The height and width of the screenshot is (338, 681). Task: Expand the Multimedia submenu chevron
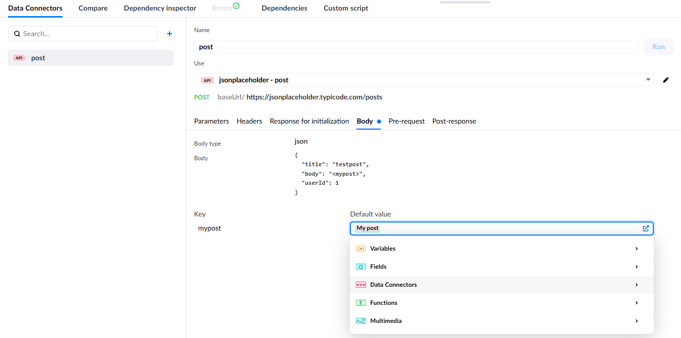[637, 321]
